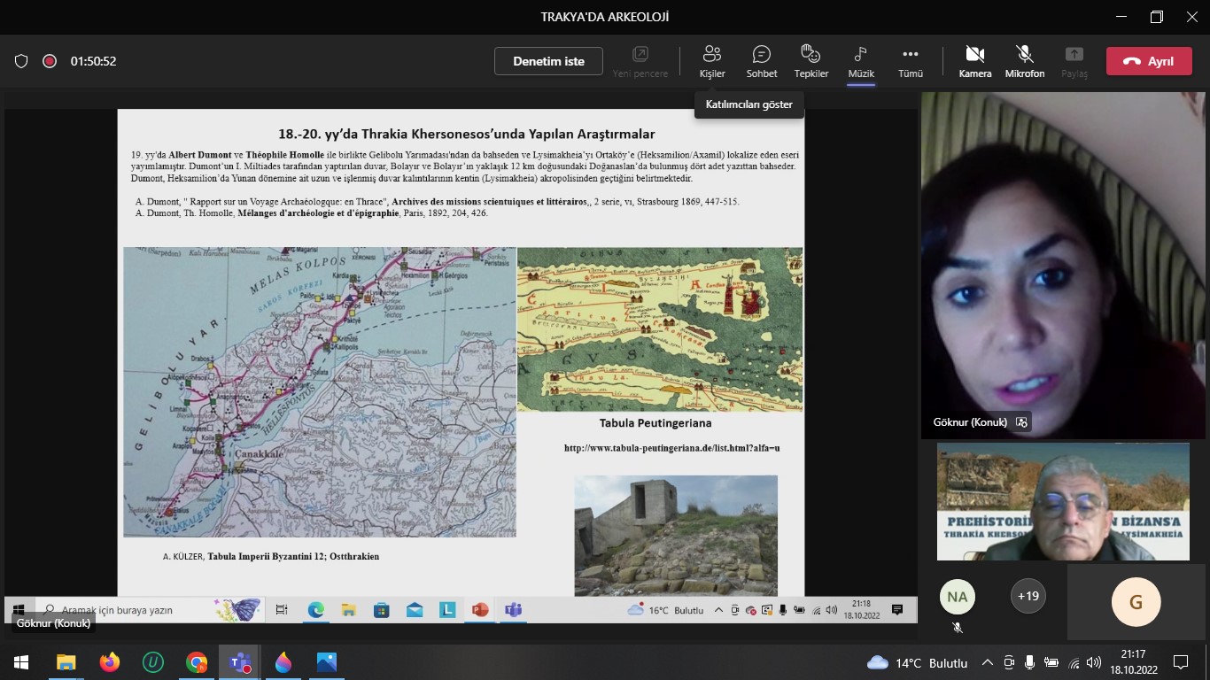Open the Wi-Fi network tray icon

1074,662
